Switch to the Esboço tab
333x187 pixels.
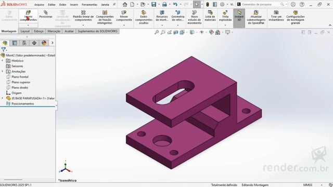(x=39, y=31)
